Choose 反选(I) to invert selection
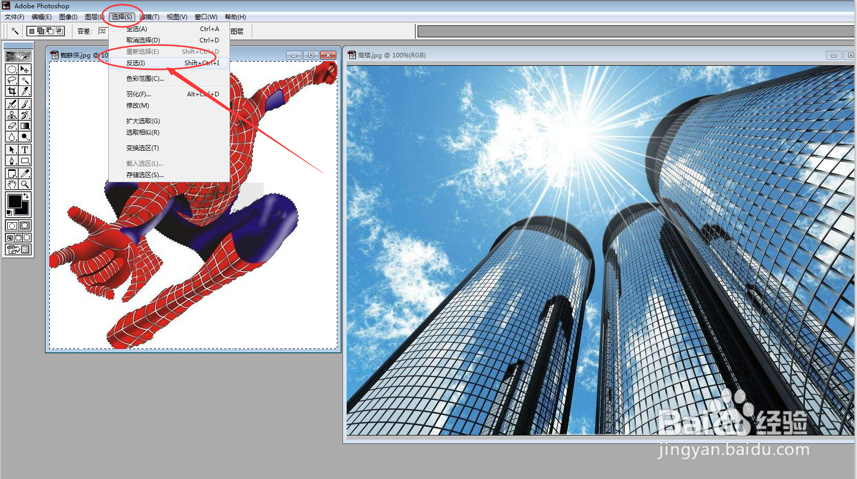 pos(169,63)
